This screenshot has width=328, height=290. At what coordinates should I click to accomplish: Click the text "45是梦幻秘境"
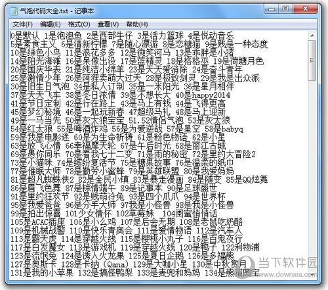pyautogui.click(x=35, y=112)
